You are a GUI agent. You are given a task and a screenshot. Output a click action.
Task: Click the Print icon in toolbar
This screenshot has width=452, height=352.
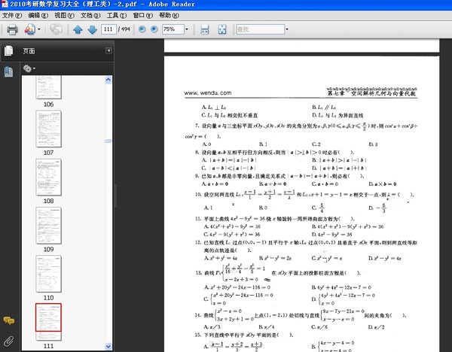12,29
